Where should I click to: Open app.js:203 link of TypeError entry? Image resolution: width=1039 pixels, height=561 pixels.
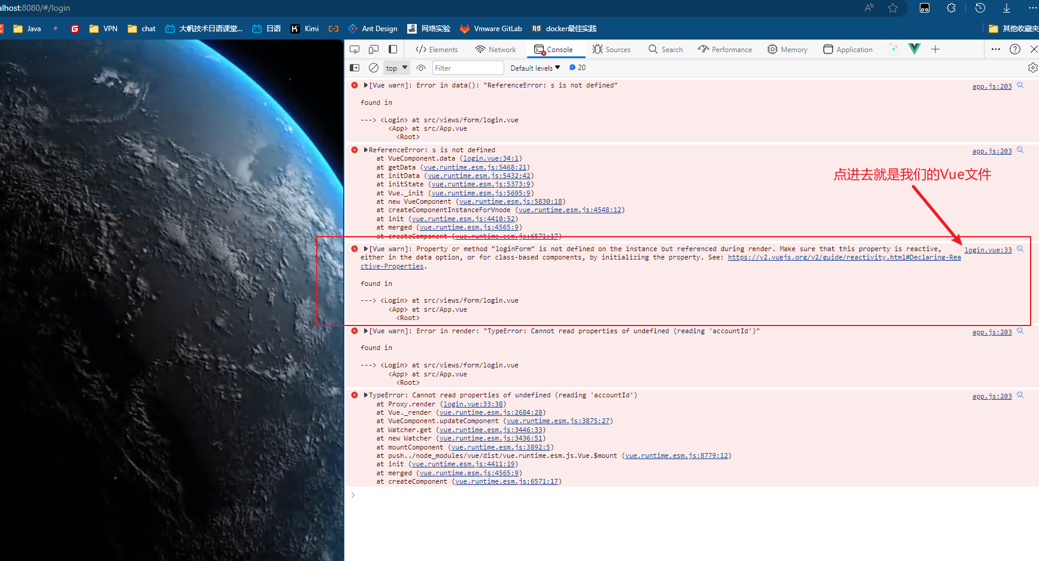pyautogui.click(x=992, y=396)
